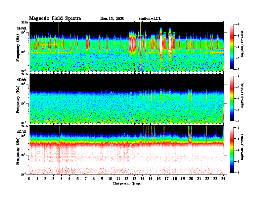This screenshot has width=266, height=205.
Task: Click the hour 4 tick label on the time axis
Action: point(61,179)
